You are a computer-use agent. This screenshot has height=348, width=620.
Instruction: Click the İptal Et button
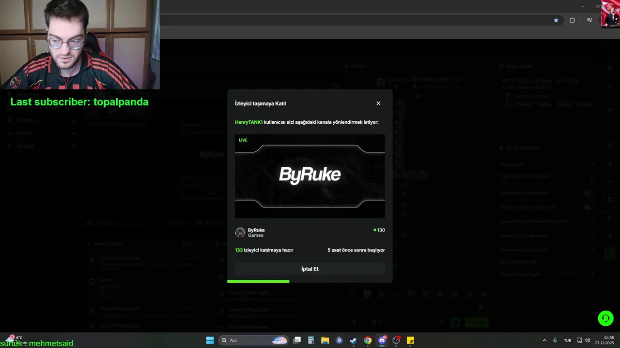pos(310,269)
